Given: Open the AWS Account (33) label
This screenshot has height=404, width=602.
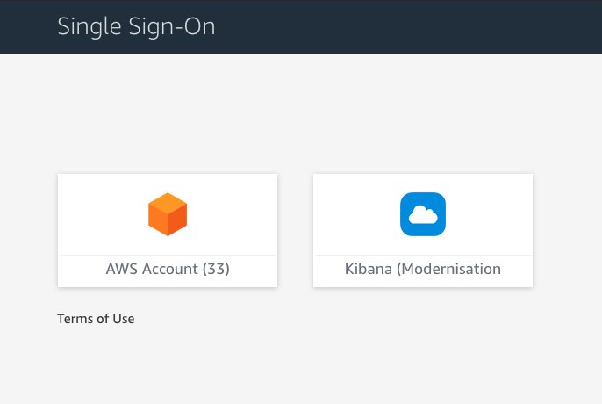Looking at the screenshot, I should (168, 269).
